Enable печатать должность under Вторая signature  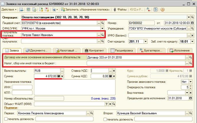105,119
